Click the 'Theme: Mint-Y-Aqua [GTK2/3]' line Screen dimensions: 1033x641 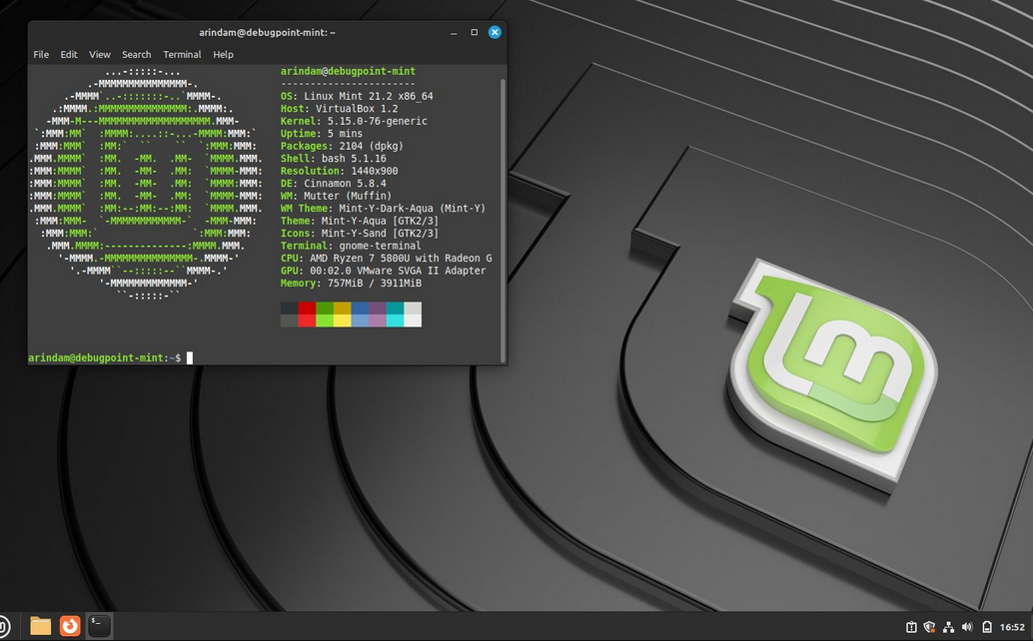point(360,221)
